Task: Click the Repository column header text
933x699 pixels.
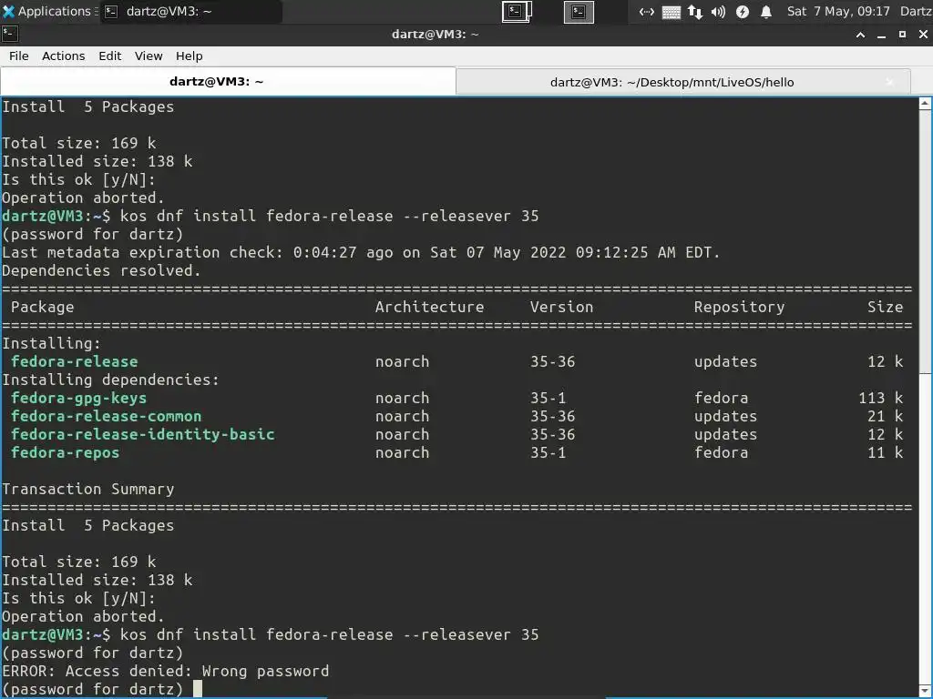Action: pyautogui.click(x=739, y=308)
